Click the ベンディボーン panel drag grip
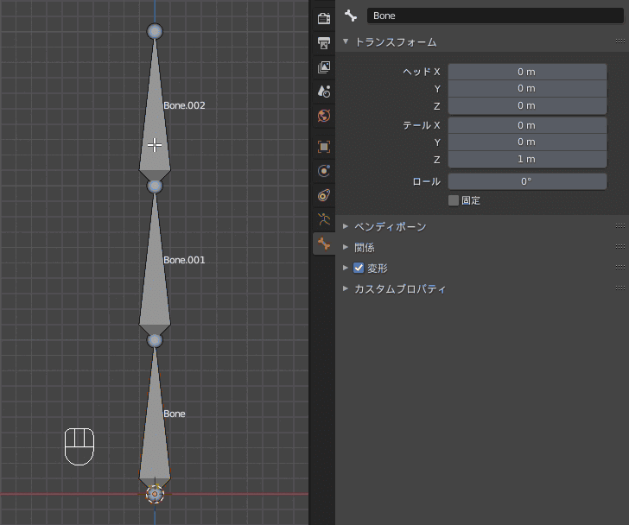The image size is (629, 525). (620, 225)
